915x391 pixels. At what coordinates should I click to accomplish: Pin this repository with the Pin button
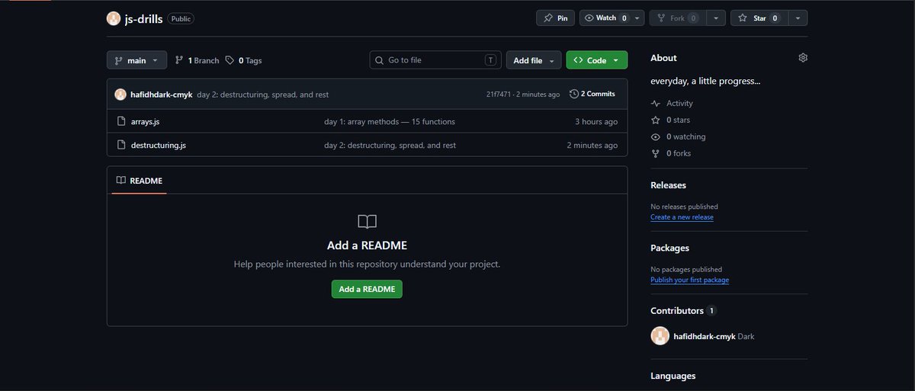[x=556, y=18]
